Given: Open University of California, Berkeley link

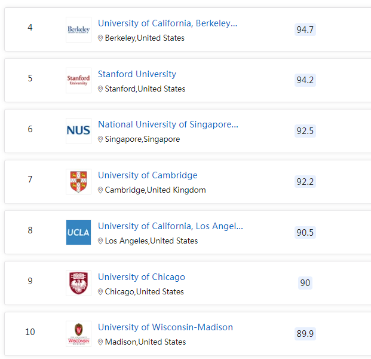Looking at the screenshot, I should [167, 23].
